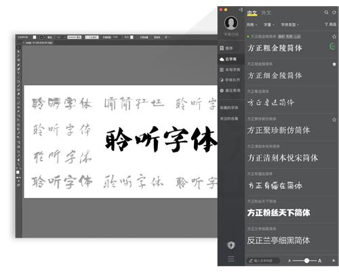
Task: Click the small A at slider start
Action: (290, 261)
